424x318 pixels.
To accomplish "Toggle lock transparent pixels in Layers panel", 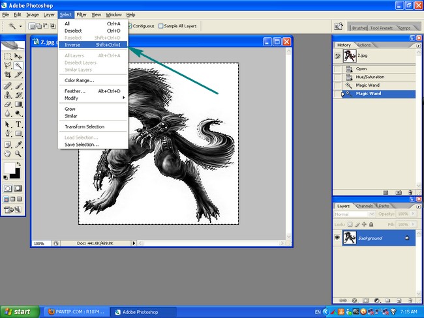I will [350, 224].
